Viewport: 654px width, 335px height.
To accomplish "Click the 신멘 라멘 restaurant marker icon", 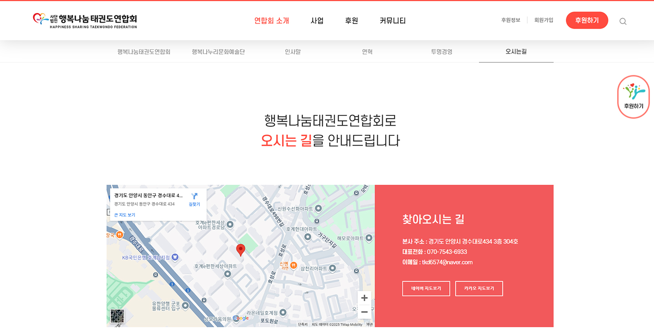I will [x=293, y=265].
